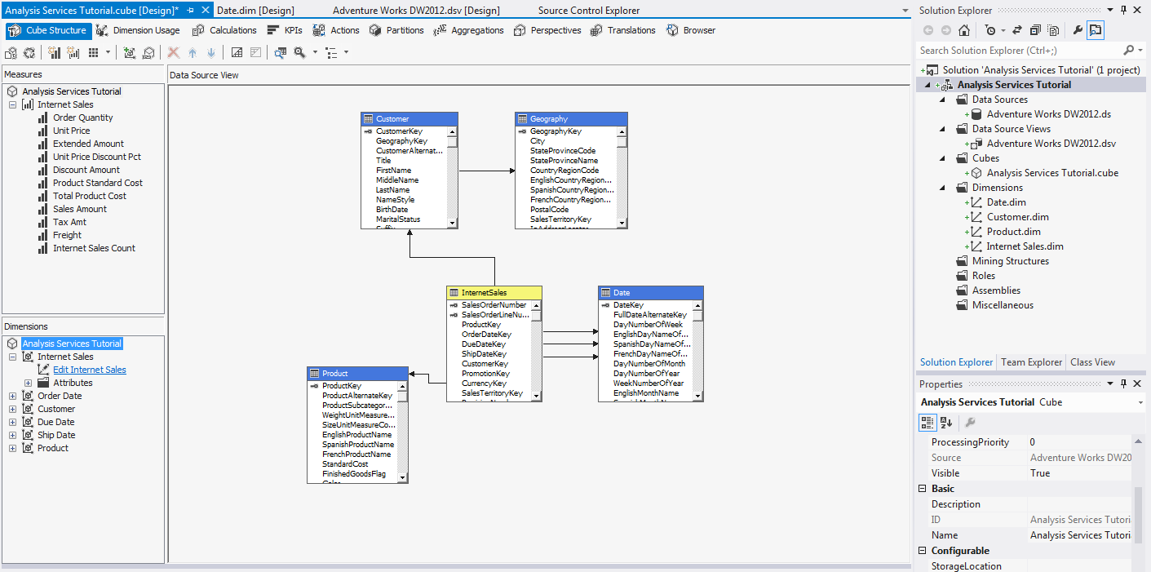The width and height of the screenshot is (1151, 572).
Task: Select Adventure Works DW2012.dsv in Solution Explorer
Action: [x=1051, y=144]
